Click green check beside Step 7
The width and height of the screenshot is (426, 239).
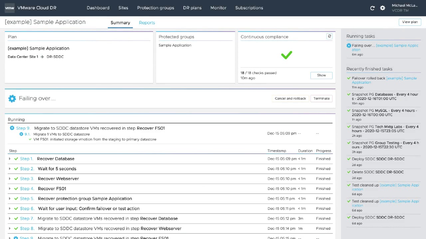click(16, 218)
